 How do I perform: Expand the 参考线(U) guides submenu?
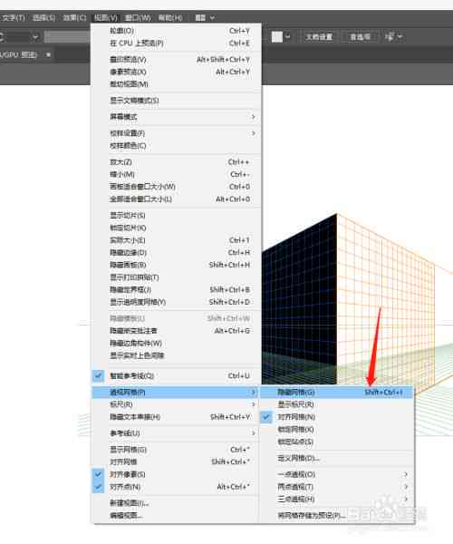(176, 433)
